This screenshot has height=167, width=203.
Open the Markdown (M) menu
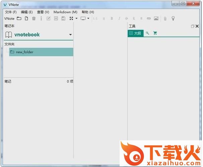65,12
